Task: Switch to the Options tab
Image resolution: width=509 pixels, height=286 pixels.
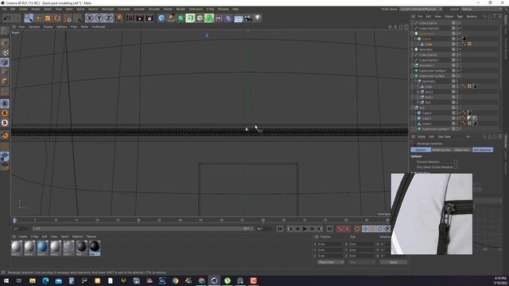Action: point(421,150)
